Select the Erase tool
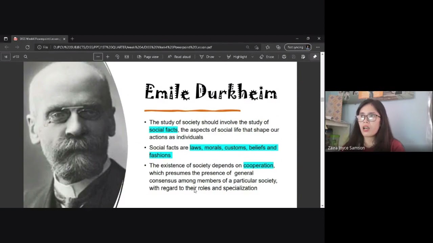433x243 pixels. tap(267, 57)
